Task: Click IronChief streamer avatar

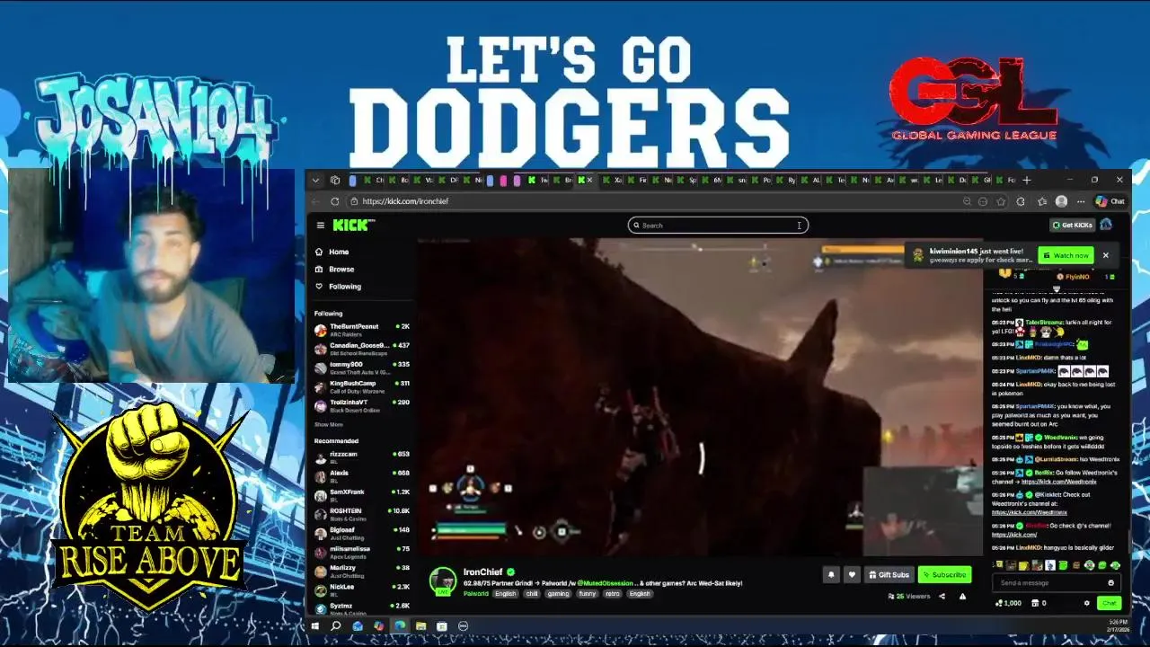Action: pos(442,581)
